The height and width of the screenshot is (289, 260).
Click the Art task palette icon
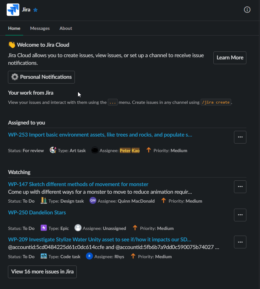pyautogui.click(x=53, y=150)
